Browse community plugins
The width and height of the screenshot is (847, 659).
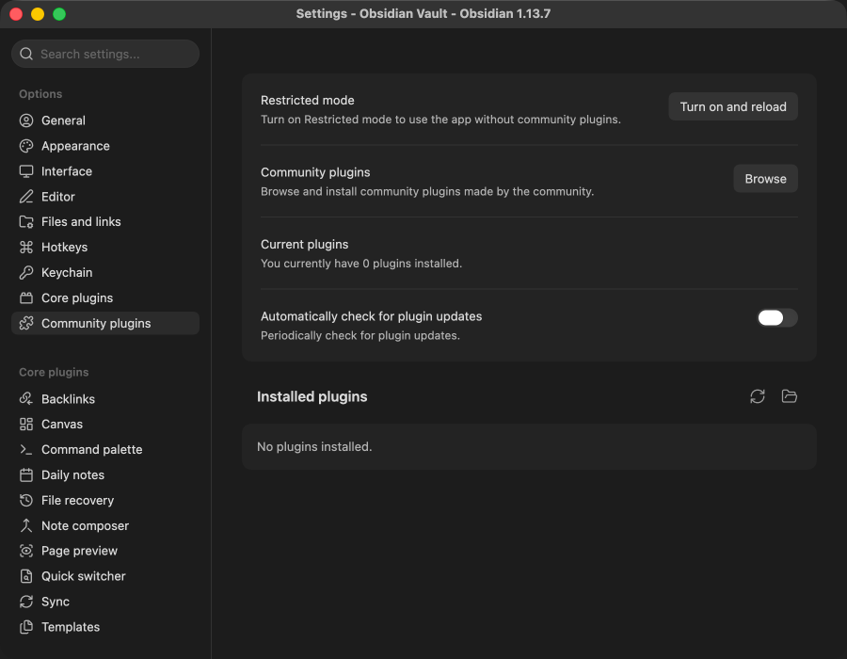765,178
